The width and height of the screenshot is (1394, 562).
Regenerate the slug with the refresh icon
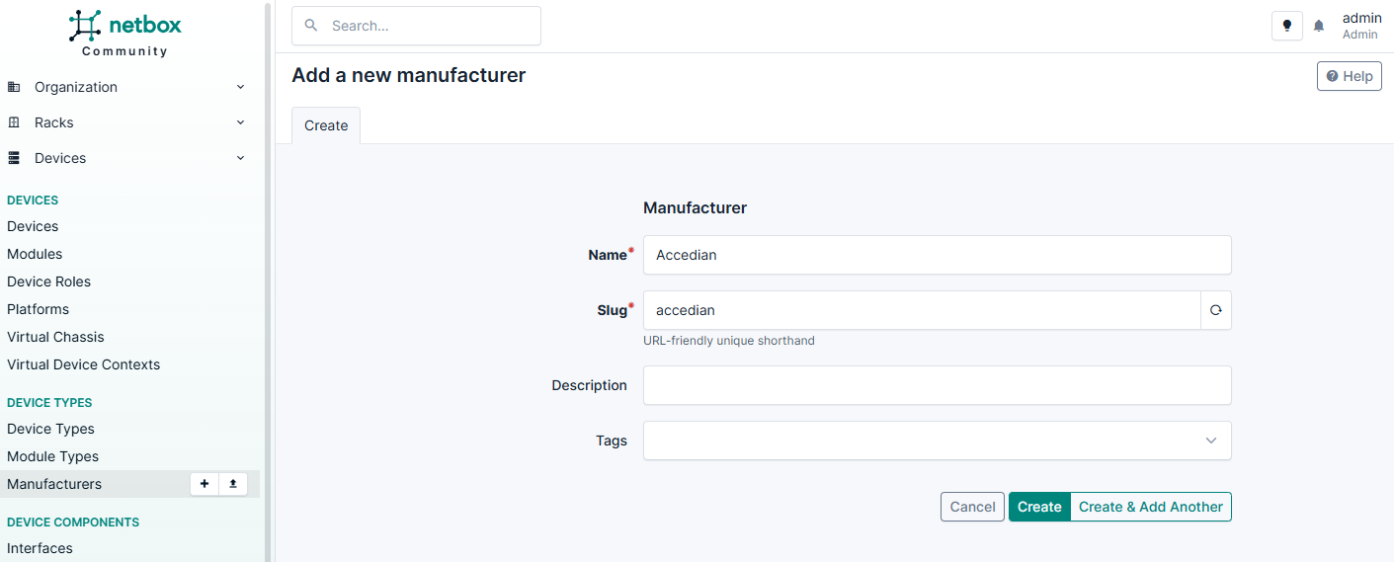[1215, 310]
